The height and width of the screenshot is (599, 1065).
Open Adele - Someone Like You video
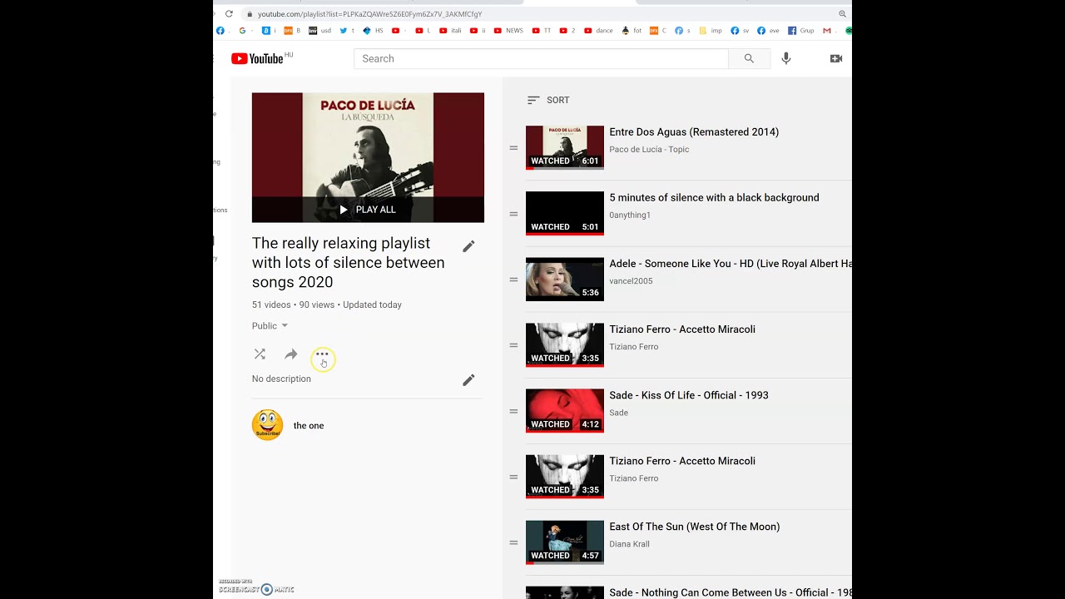[730, 264]
